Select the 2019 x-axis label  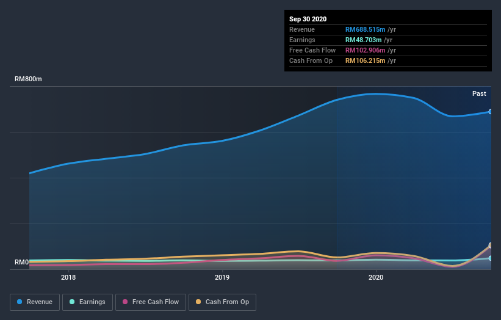click(x=222, y=277)
